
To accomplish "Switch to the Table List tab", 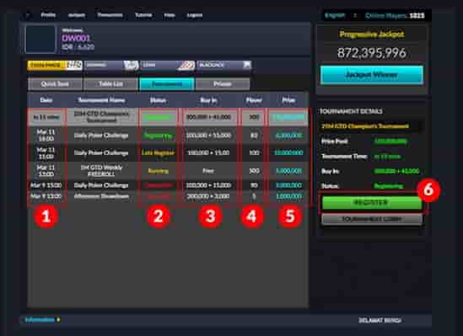I will 110,84.
